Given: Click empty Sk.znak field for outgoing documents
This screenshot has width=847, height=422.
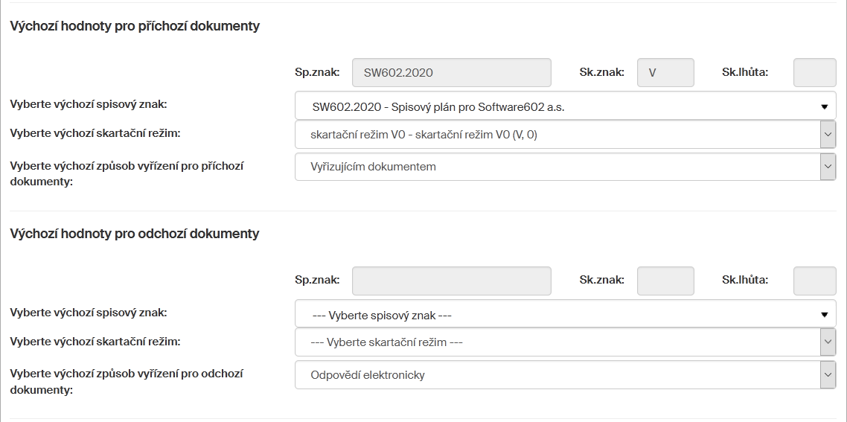Looking at the screenshot, I should point(665,281).
